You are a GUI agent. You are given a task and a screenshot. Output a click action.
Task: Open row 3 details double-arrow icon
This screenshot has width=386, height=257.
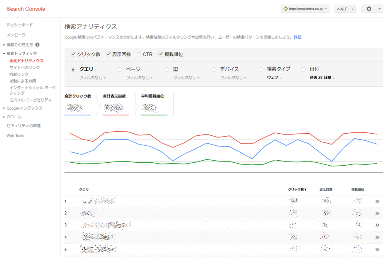(377, 225)
